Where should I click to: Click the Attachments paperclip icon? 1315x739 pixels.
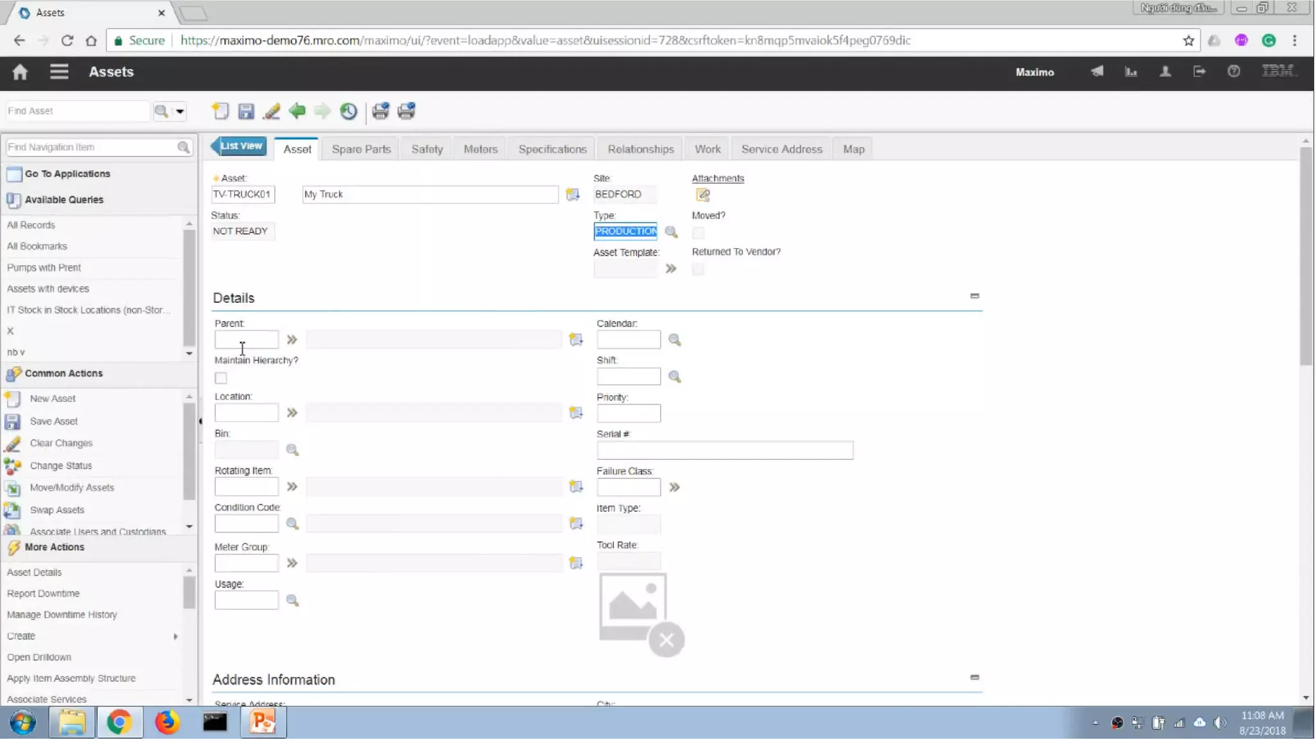[x=702, y=194]
